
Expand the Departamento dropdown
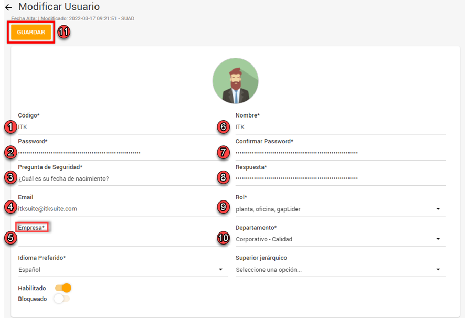click(x=438, y=239)
